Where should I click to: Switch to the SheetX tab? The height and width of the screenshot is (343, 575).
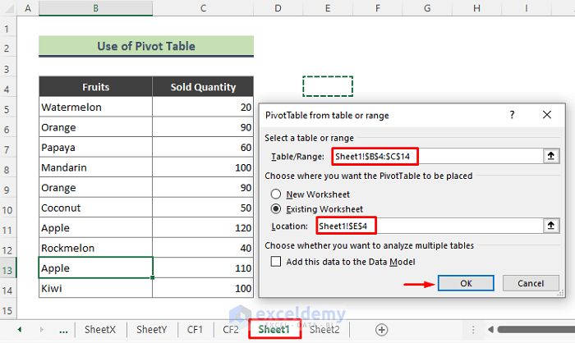[100, 330]
